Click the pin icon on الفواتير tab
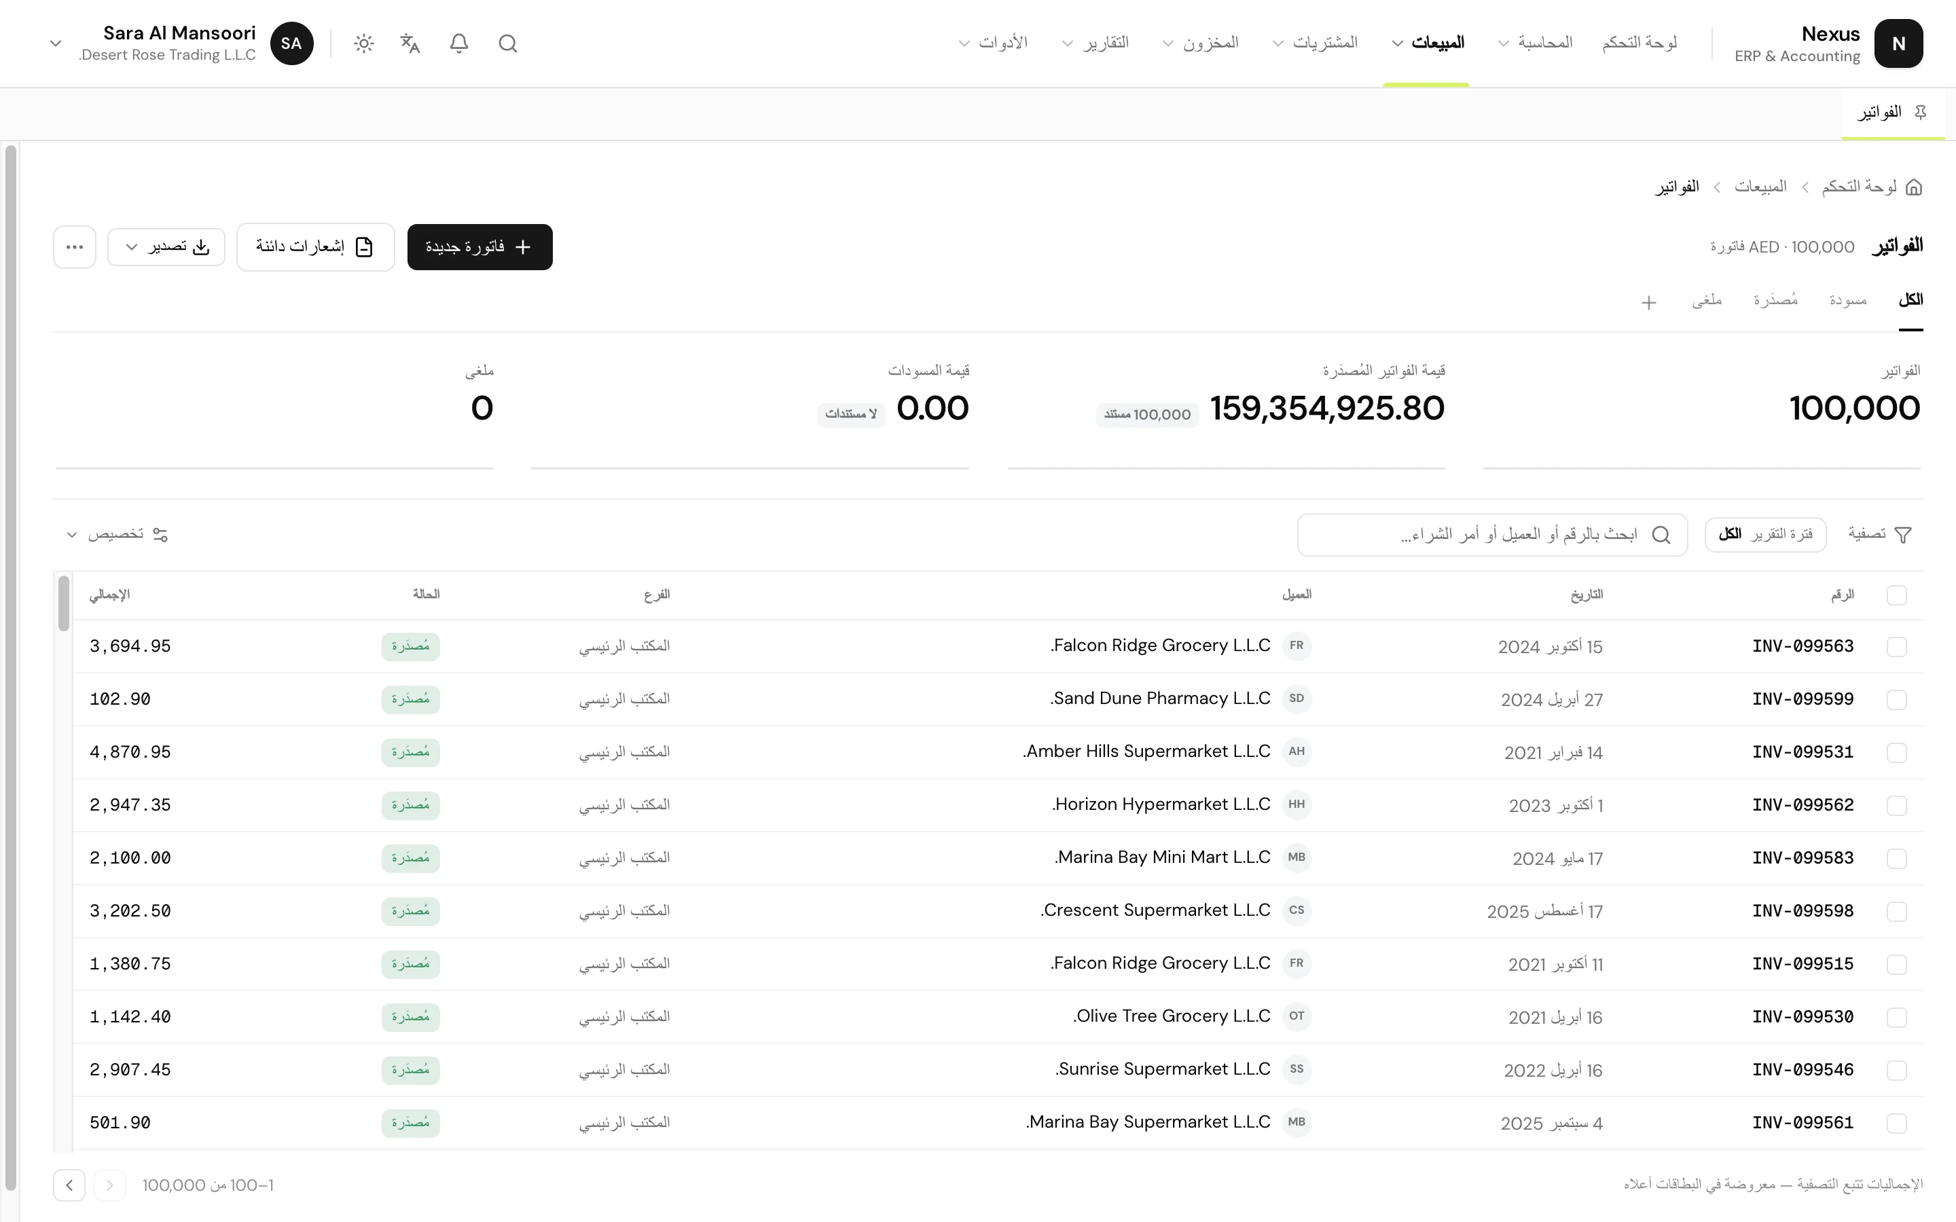 pos(1921,112)
